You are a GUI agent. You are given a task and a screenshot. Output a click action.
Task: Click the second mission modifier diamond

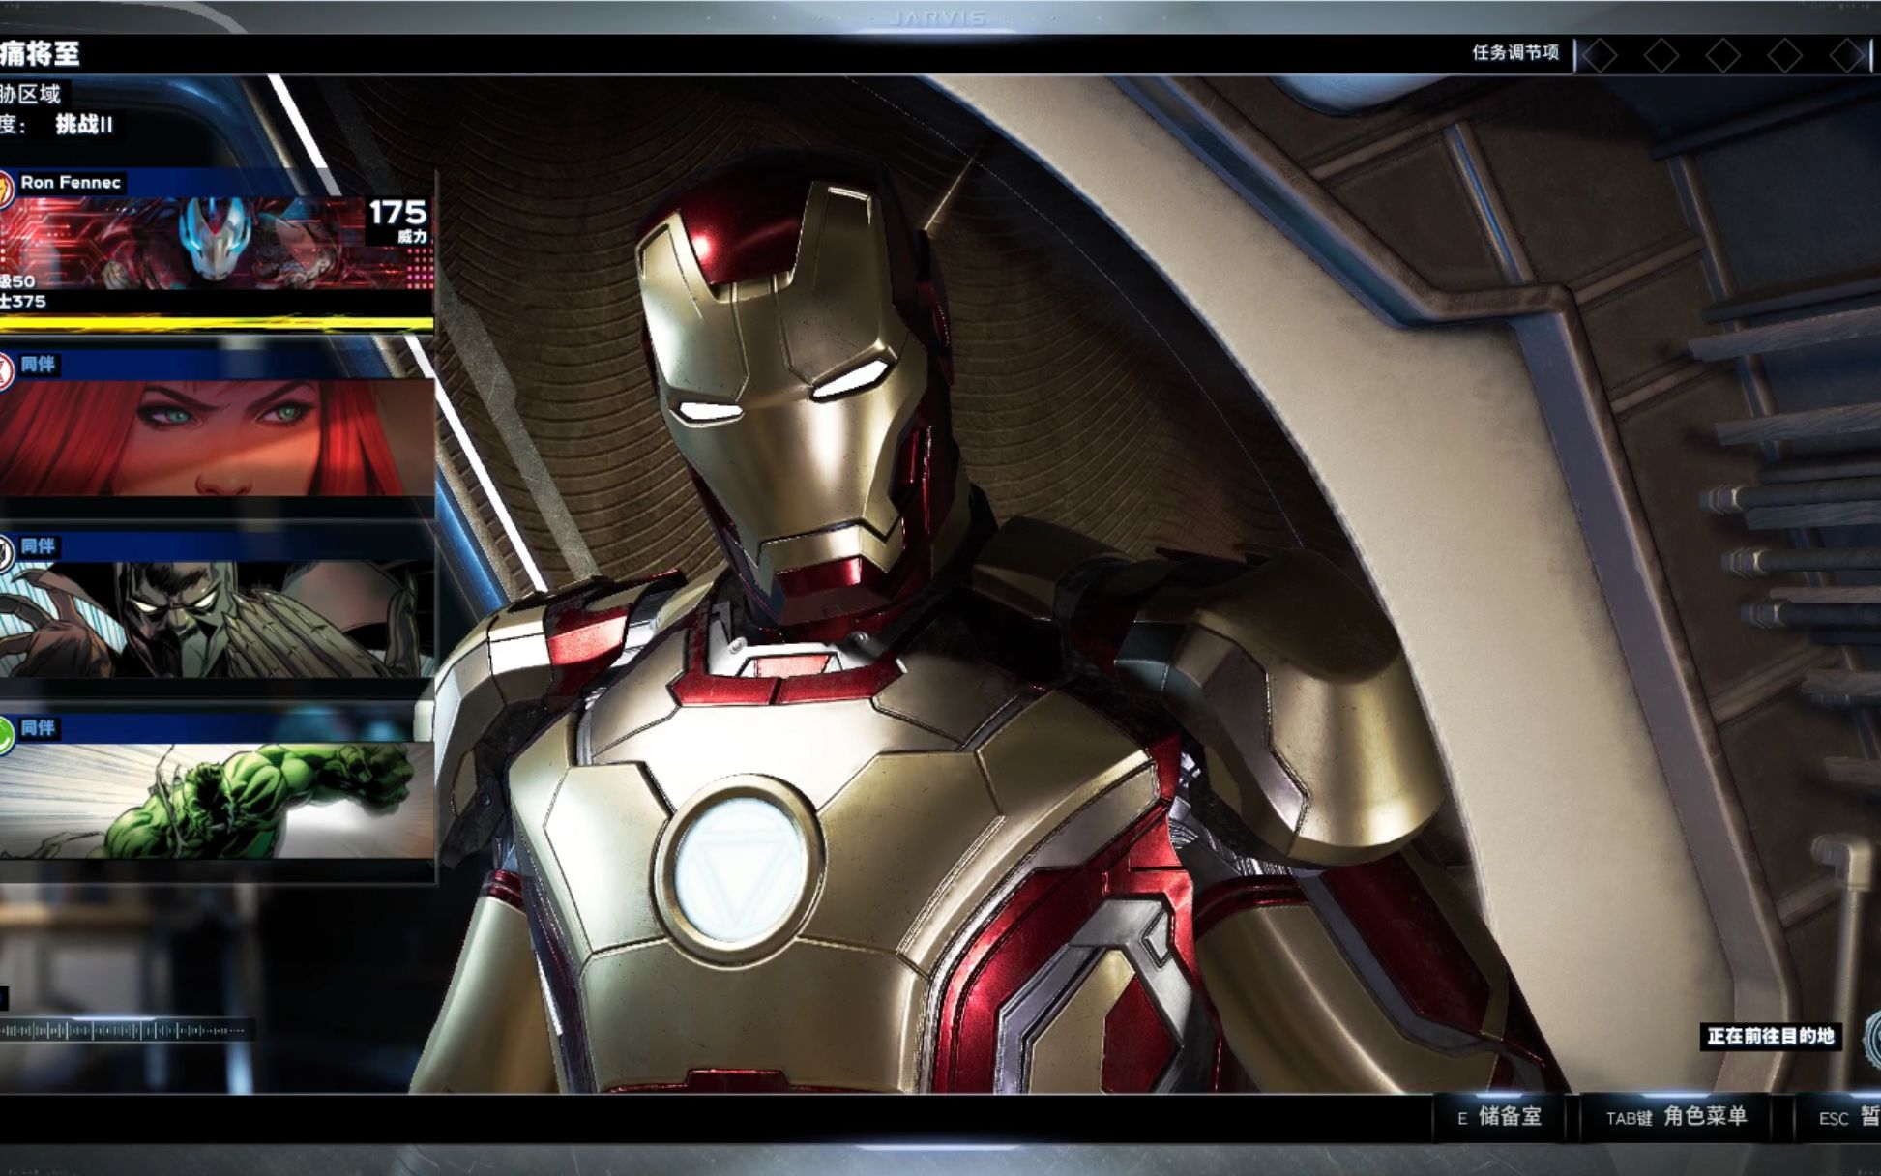point(1661,55)
